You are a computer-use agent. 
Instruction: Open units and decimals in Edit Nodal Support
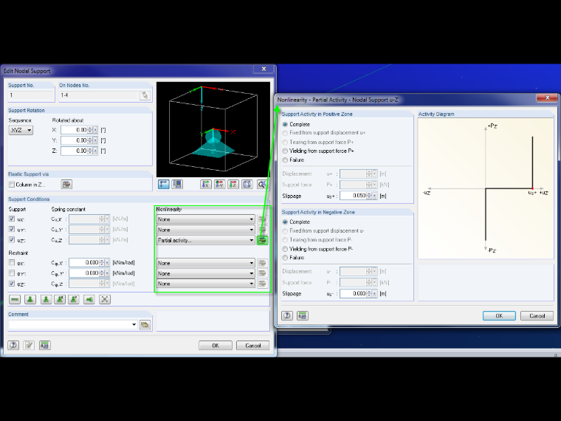[x=45, y=345]
